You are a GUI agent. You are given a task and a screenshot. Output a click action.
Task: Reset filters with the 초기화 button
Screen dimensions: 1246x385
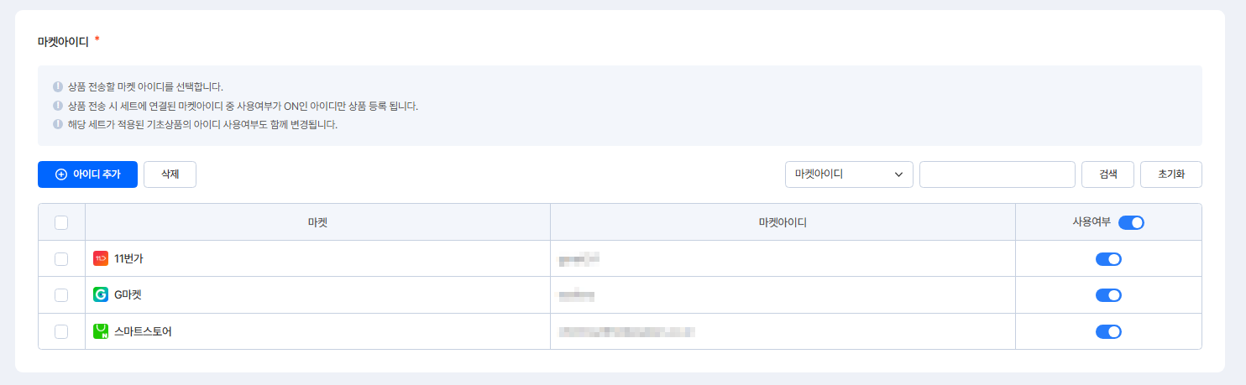pyautogui.click(x=1170, y=174)
